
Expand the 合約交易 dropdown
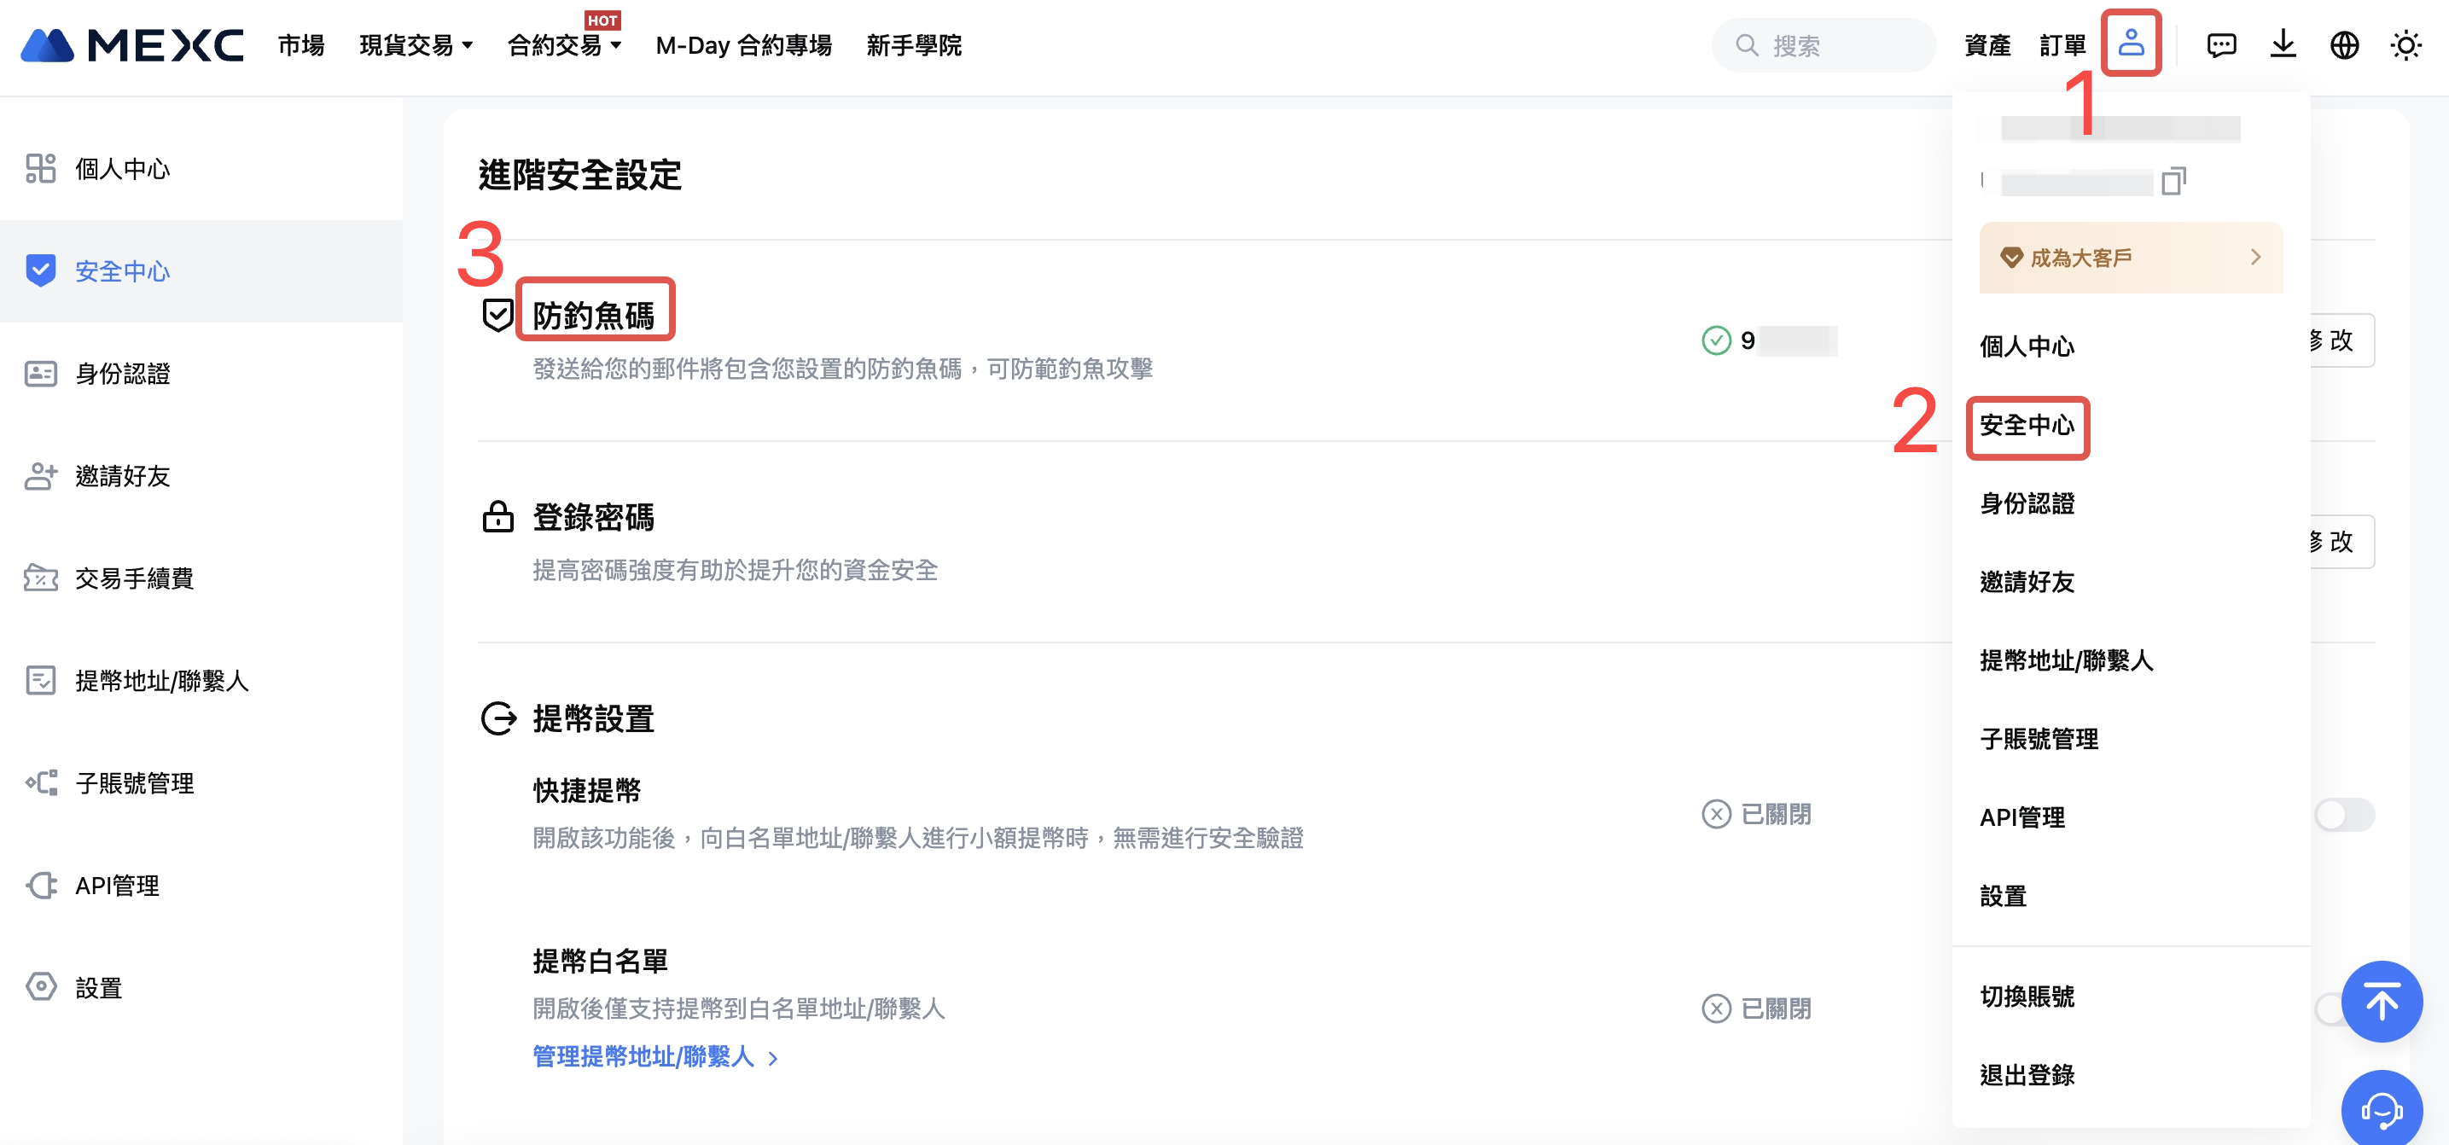pos(565,44)
